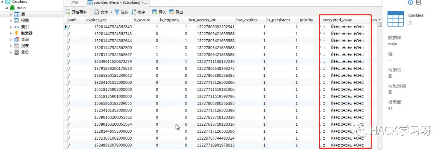Click the is_httponly column header
Screen dimensions: 446x150
[x=173, y=20]
